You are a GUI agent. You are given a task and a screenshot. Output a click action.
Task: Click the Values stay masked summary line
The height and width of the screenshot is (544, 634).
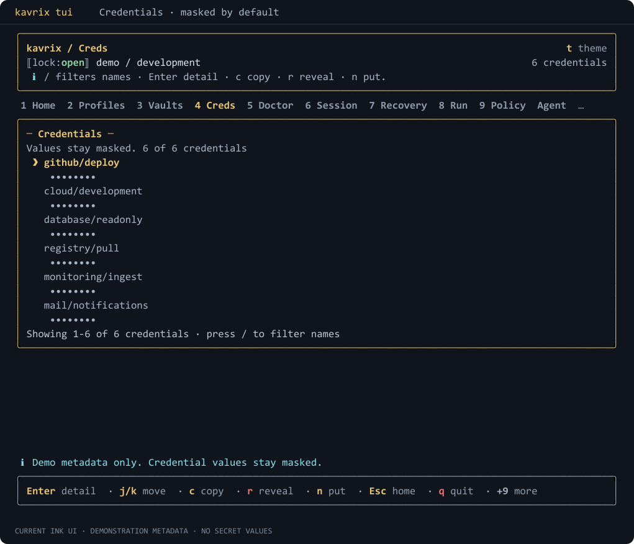coord(137,148)
